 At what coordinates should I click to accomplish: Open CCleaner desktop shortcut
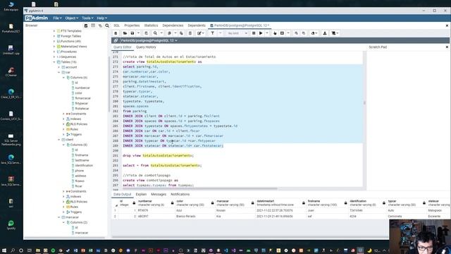pyautogui.click(x=11, y=72)
